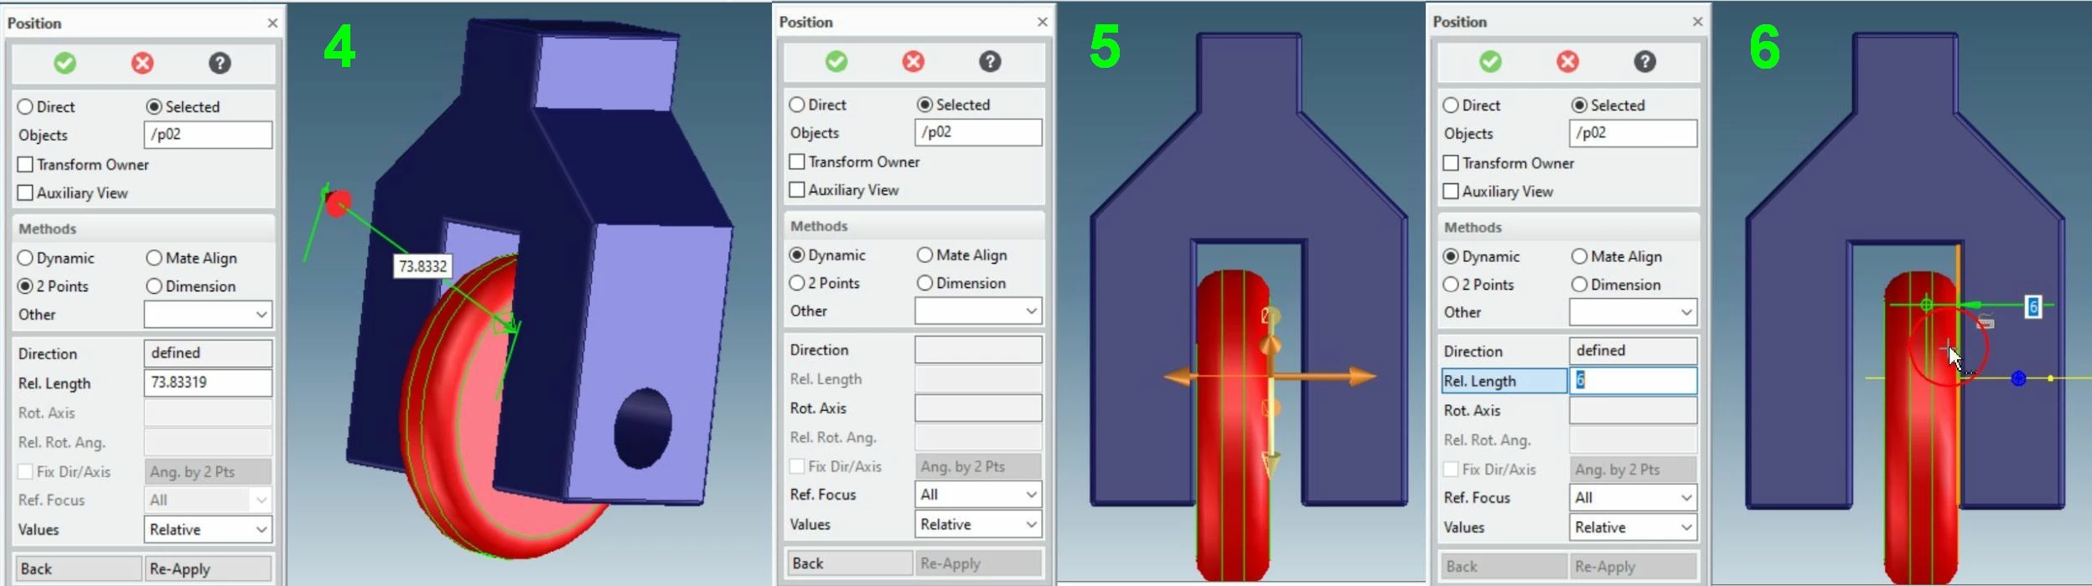Viewport: 2092px width, 586px height.
Task: Check Auxiliary View in third Position panel
Action: point(1451,191)
